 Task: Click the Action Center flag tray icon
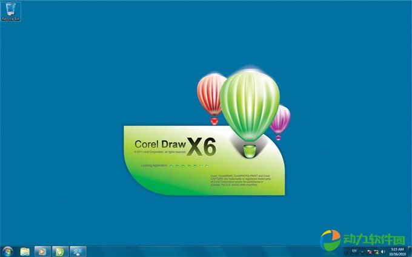coord(370,251)
